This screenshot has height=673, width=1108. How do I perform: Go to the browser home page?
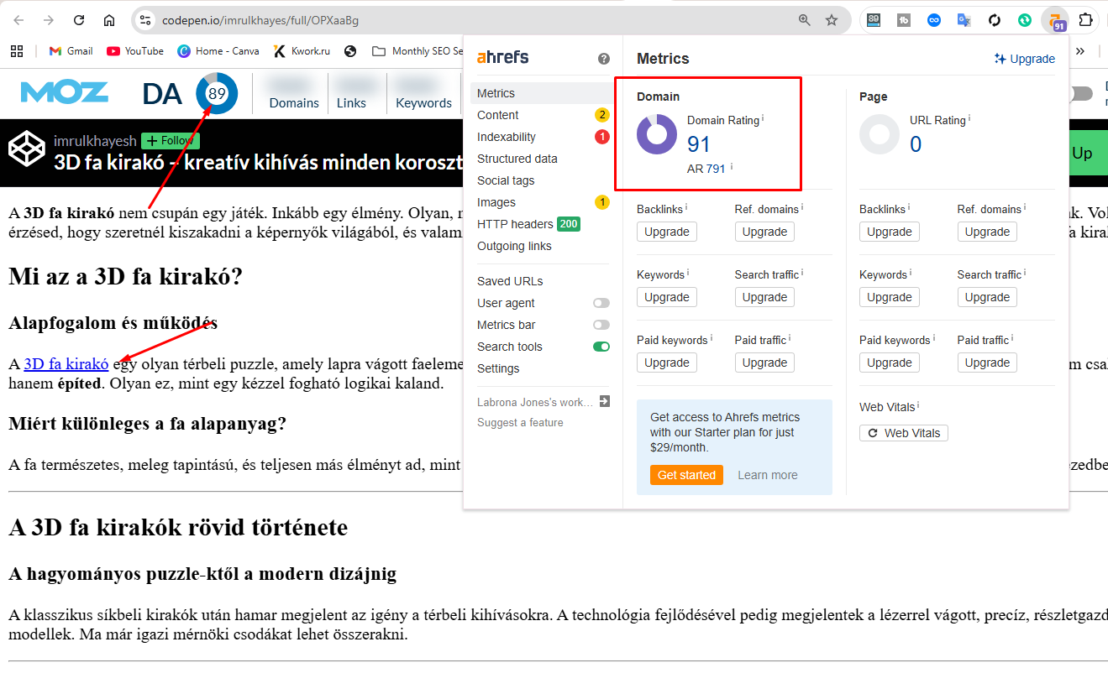[109, 20]
